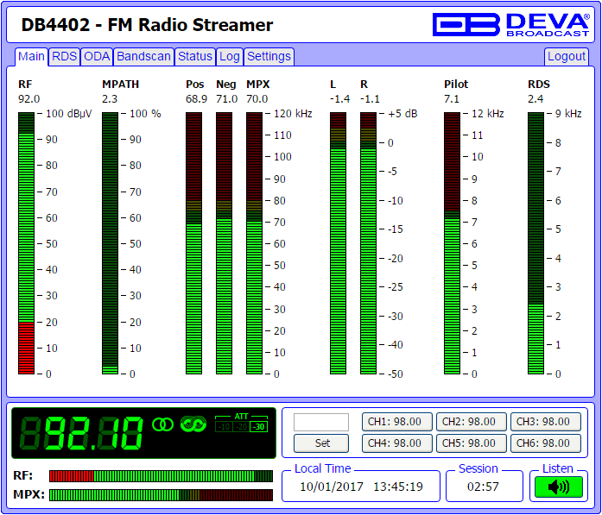602x515 pixels.
Task: Click the RDS indicator icon on display
Action: pyautogui.click(x=193, y=424)
